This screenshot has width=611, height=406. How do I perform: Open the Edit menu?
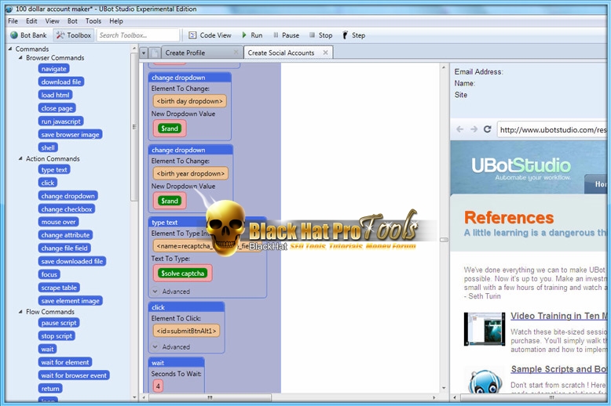click(x=31, y=21)
